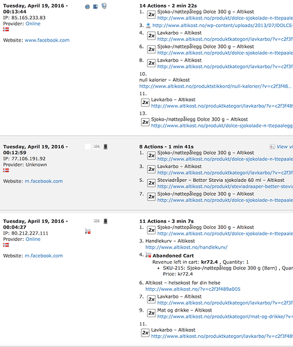Open the View visitor profile link

(x=285, y=146)
